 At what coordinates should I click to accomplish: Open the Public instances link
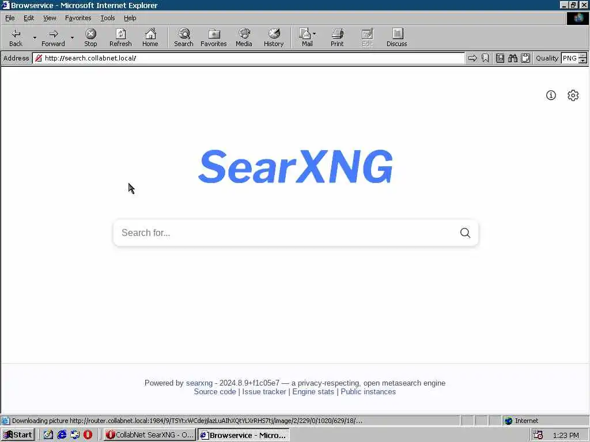pyautogui.click(x=368, y=391)
